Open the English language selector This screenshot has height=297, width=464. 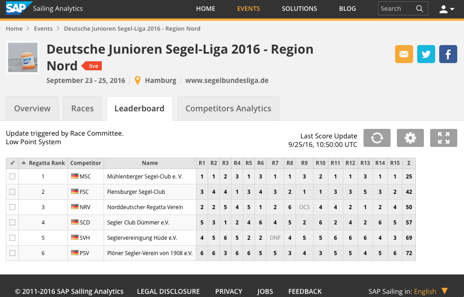pos(430,291)
